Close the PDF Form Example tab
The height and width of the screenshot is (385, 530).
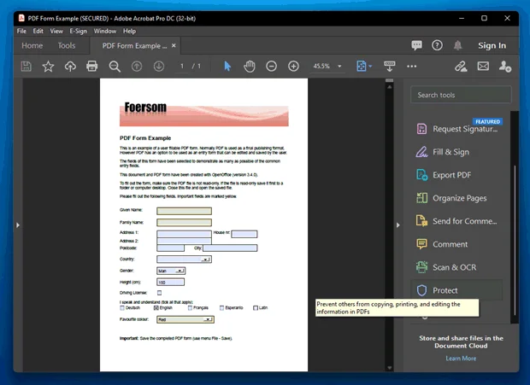[174, 45]
